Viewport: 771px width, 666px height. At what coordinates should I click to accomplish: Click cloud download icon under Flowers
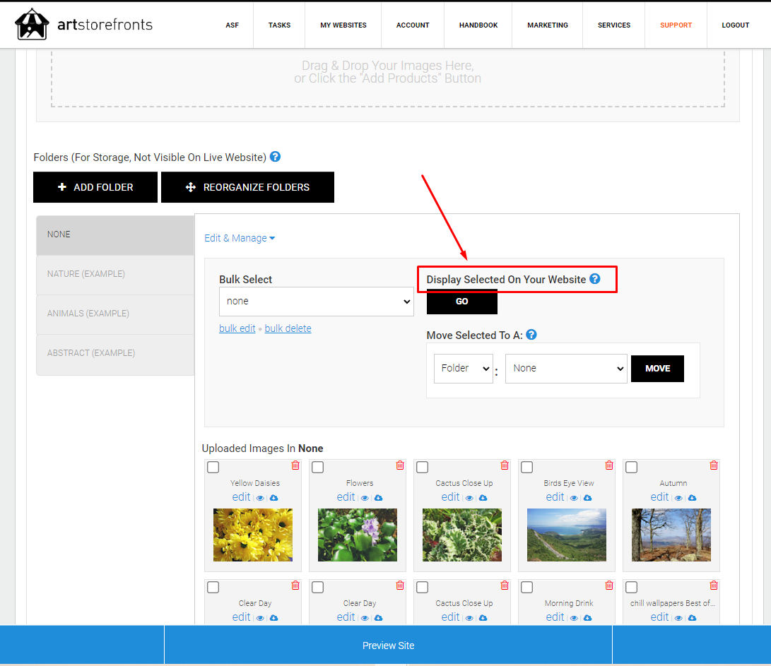click(379, 498)
